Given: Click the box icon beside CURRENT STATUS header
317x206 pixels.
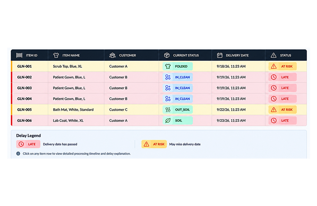Looking at the screenshot, I should pyautogui.click(x=167, y=55).
